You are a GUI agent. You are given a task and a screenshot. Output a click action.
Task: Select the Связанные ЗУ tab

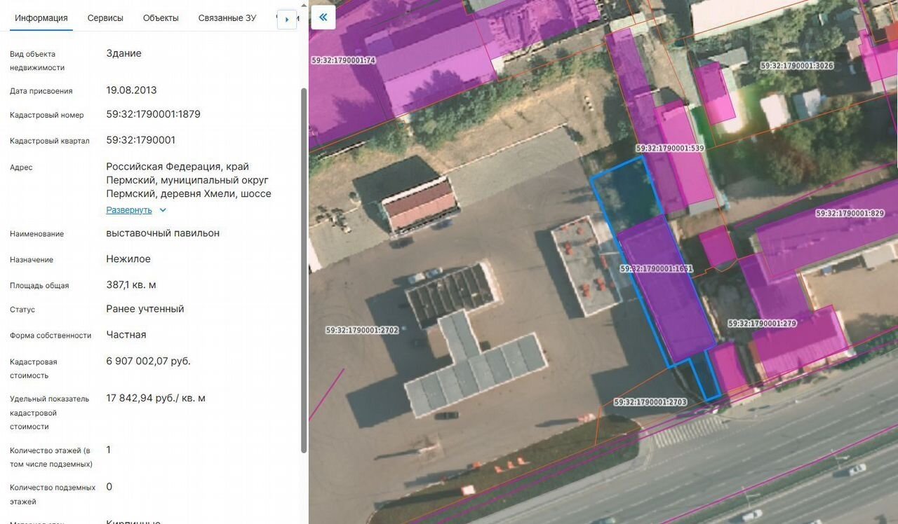click(227, 18)
